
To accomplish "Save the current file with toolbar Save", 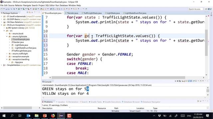I will [x=6, y=9].
